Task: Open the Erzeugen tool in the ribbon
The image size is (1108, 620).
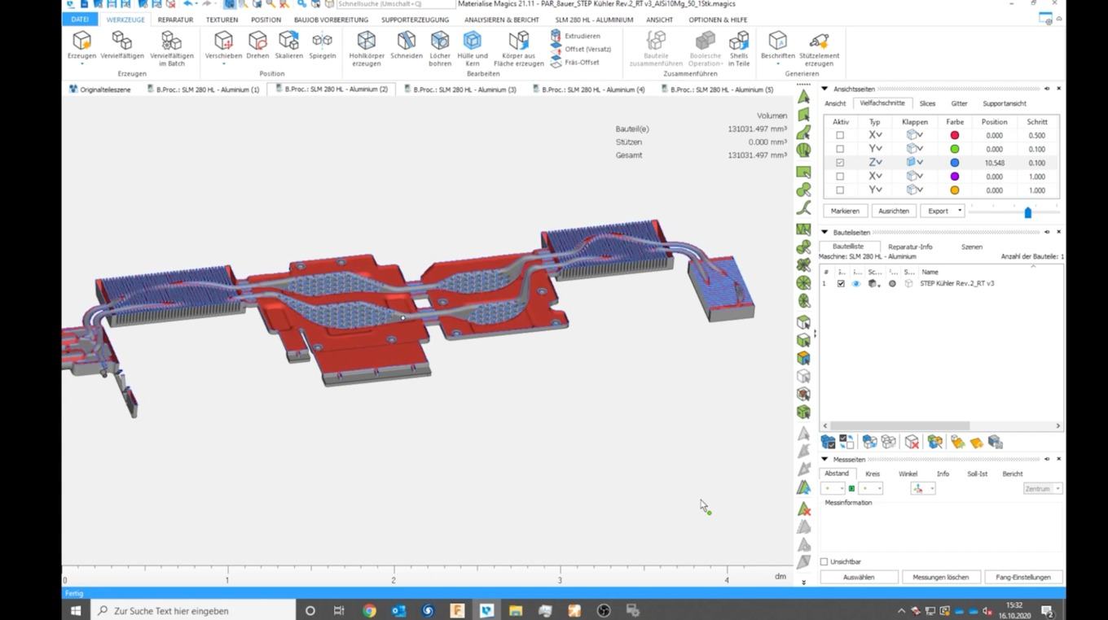Action: pos(81,49)
